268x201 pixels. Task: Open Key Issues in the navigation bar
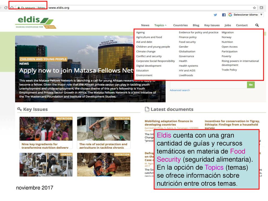(212, 25)
